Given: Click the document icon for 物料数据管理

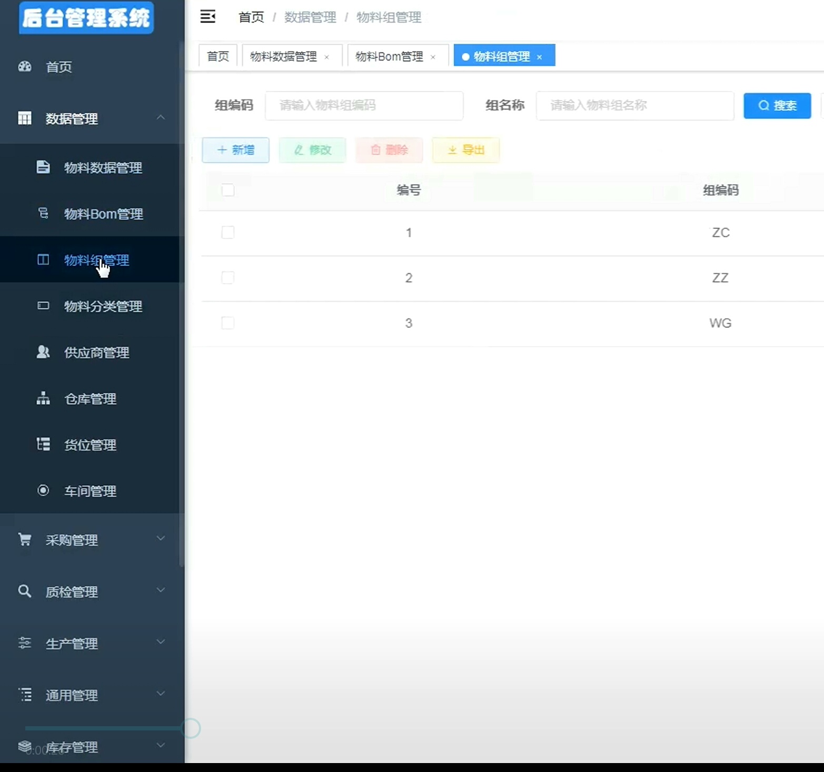Looking at the screenshot, I should pos(43,167).
